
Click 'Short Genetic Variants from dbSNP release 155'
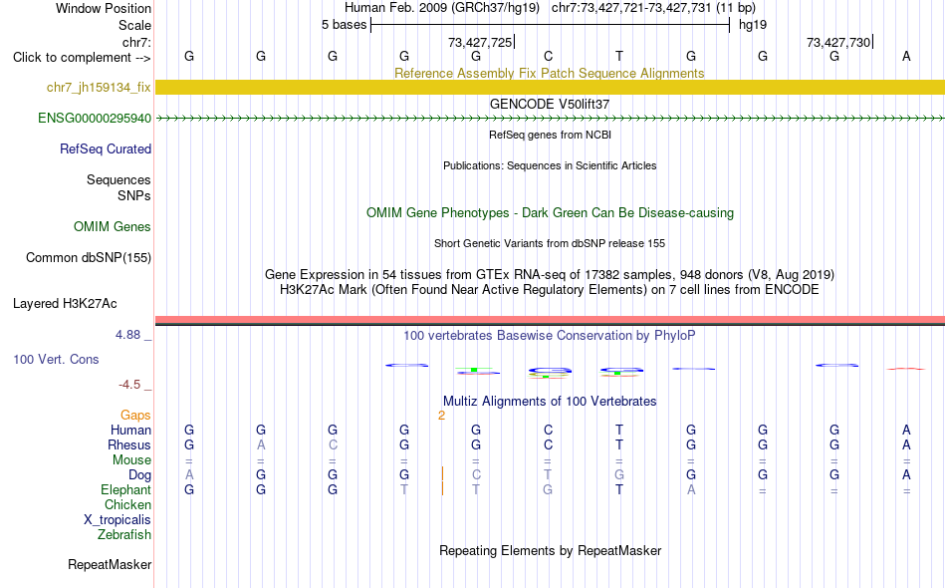tap(550, 243)
